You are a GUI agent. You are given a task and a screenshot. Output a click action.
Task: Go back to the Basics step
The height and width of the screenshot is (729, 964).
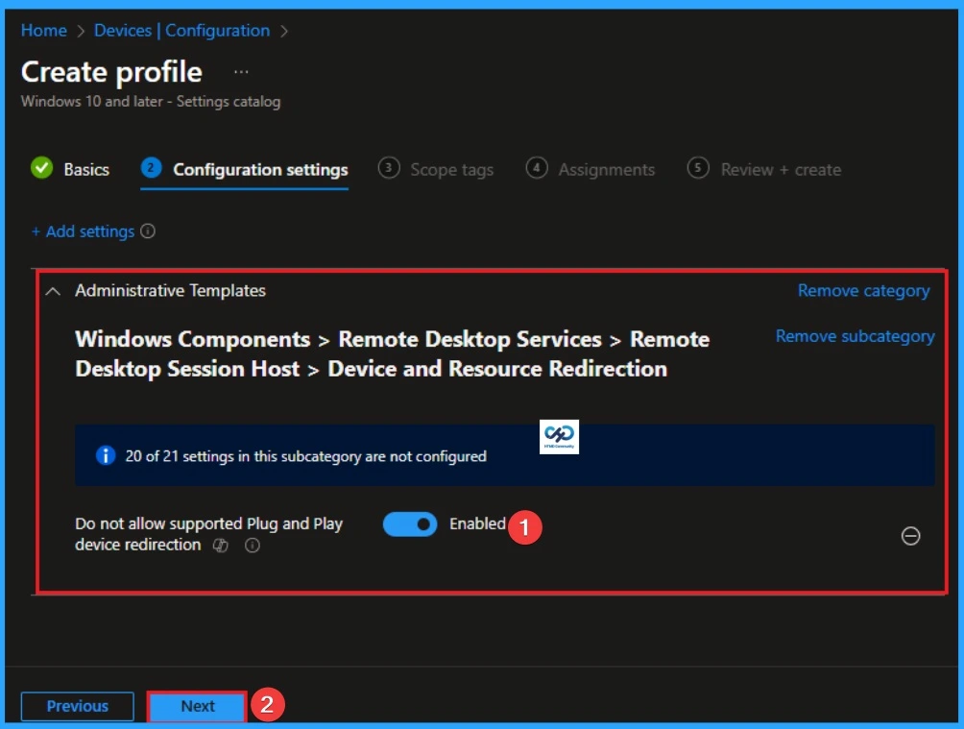point(84,169)
